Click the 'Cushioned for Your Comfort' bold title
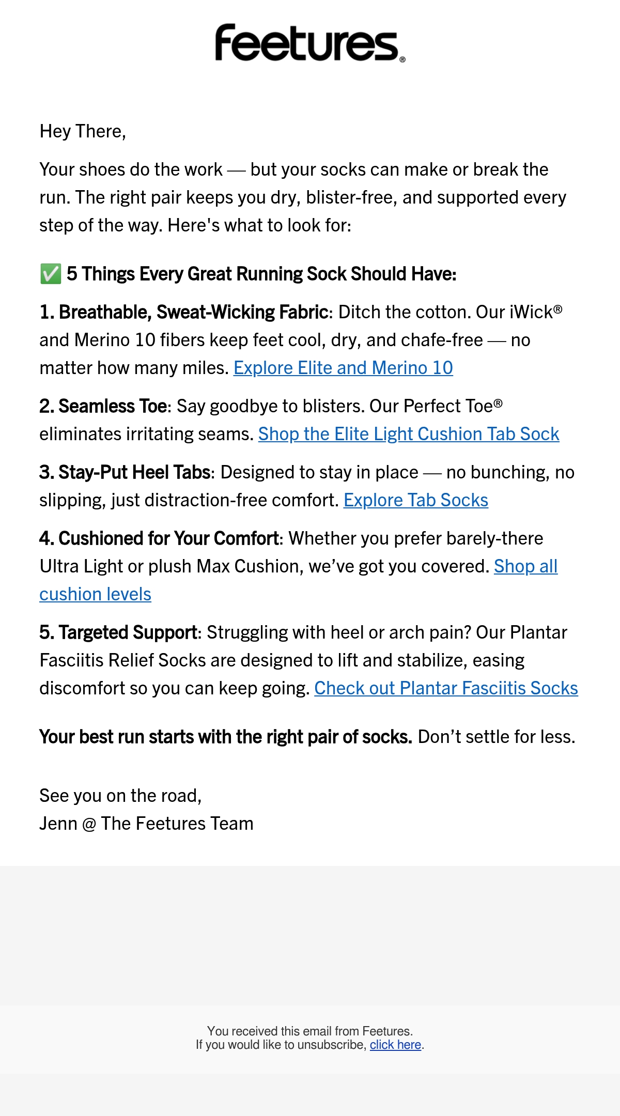 pos(168,538)
